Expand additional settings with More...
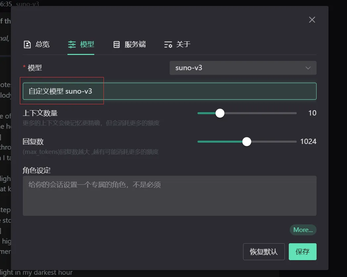 point(303,230)
